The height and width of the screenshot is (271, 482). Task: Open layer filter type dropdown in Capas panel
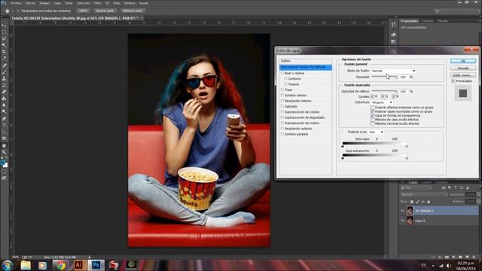416,187
